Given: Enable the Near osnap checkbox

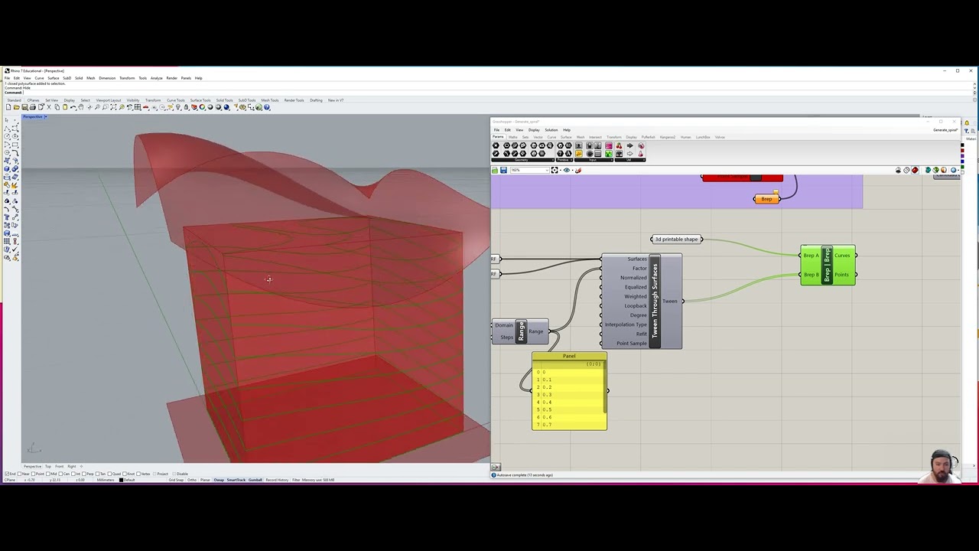Looking at the screenshot, I should point(20,474).
